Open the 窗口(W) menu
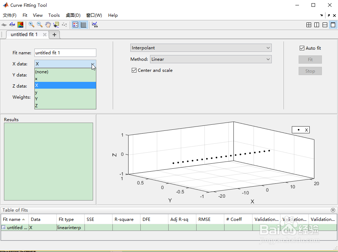Image resolution: width=338 pixels, height=252 pixels. [94, 15]
